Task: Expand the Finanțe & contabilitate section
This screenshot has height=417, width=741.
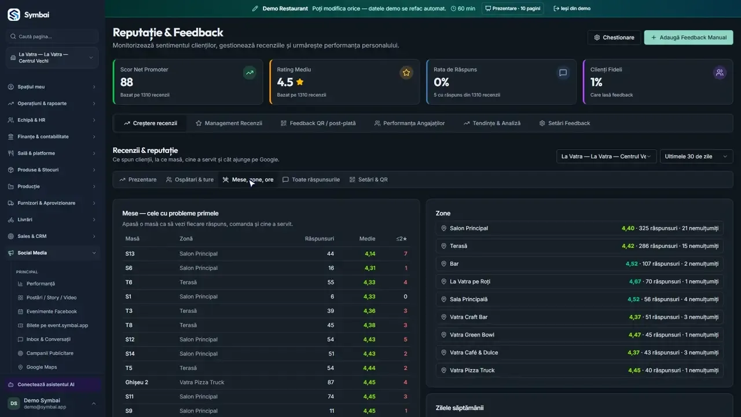Action: pyautogui.click(x=53, y=137)
